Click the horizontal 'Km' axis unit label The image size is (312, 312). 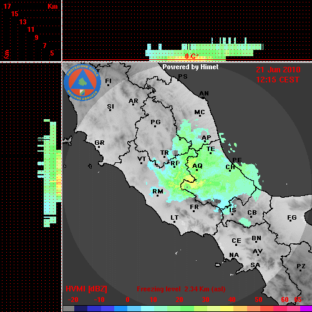click(x=52, y=6)
